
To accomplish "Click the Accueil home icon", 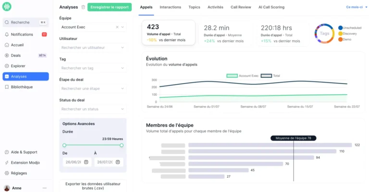I will (x=7, y=45).
